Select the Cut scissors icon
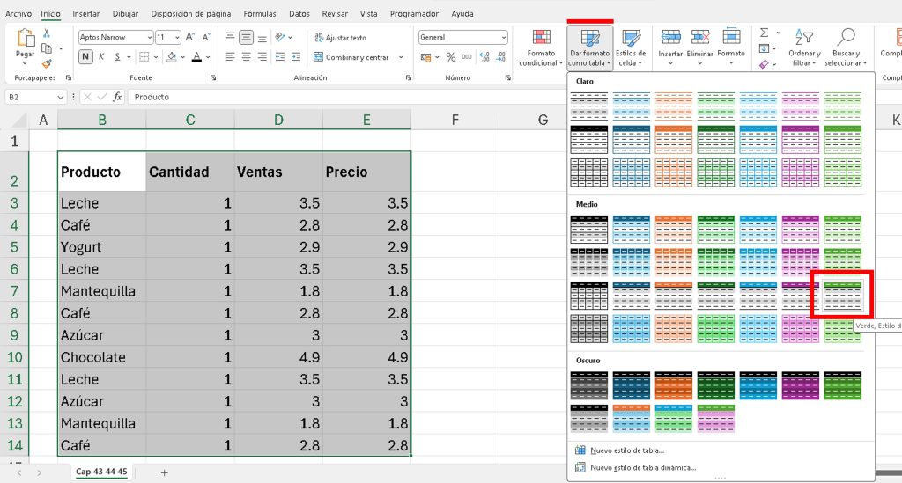 click(48, 33)
